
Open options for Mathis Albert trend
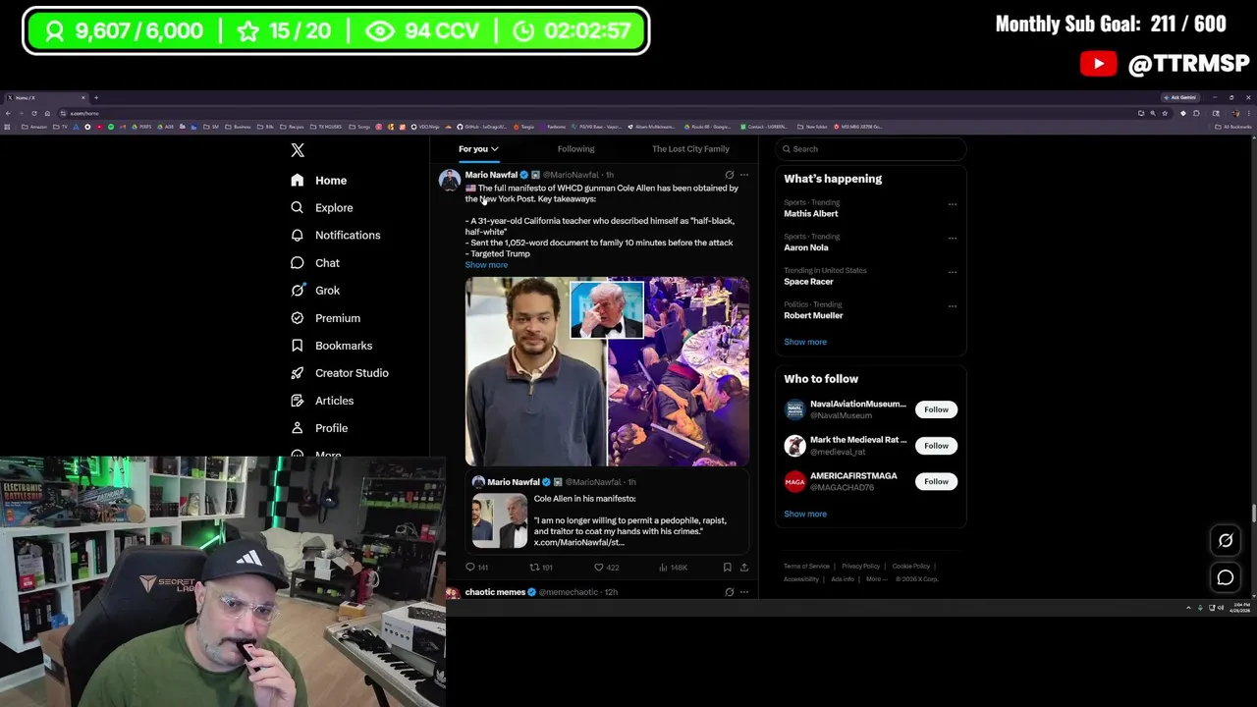click(x=952, y=204)
